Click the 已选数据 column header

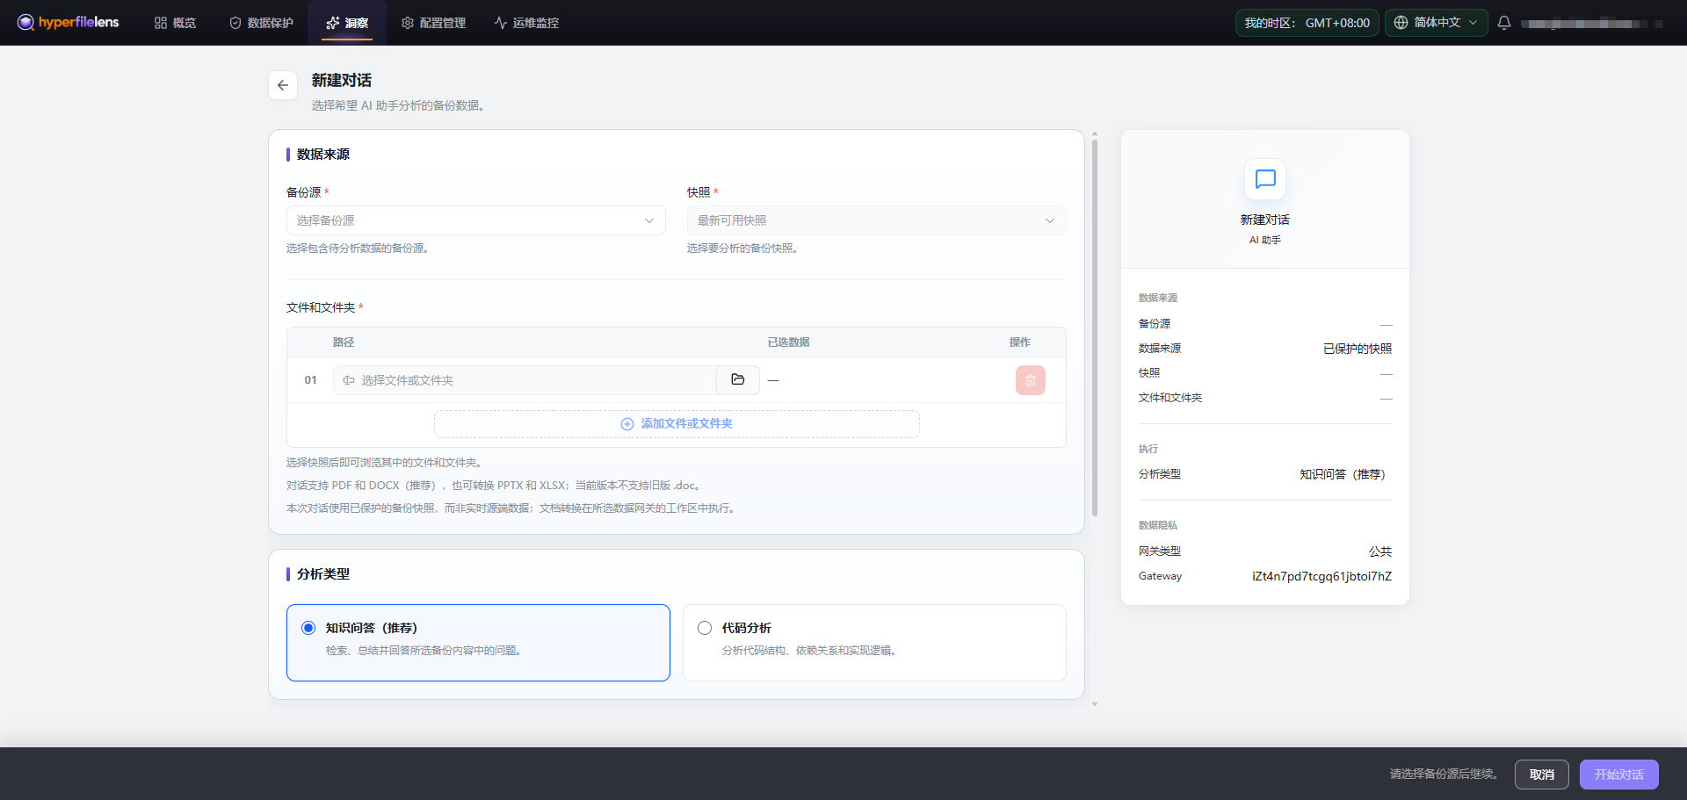coord(788,342)
